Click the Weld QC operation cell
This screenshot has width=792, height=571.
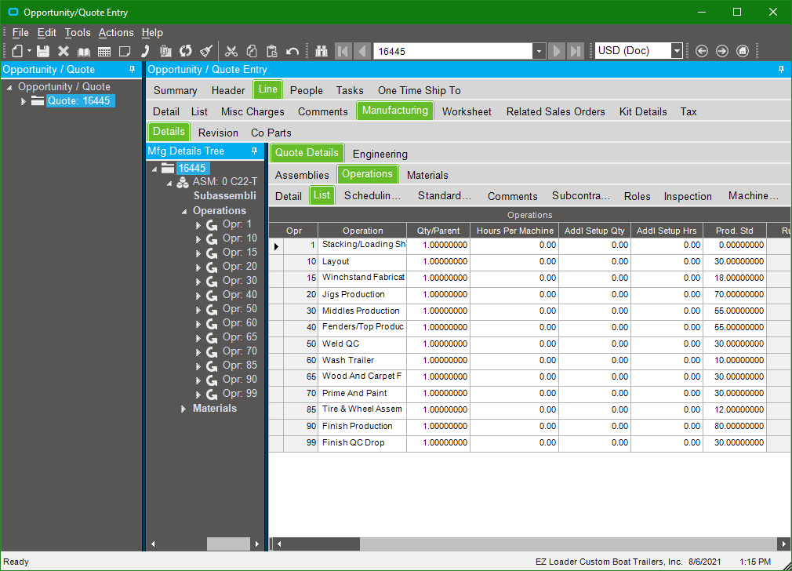coord(362,344)
